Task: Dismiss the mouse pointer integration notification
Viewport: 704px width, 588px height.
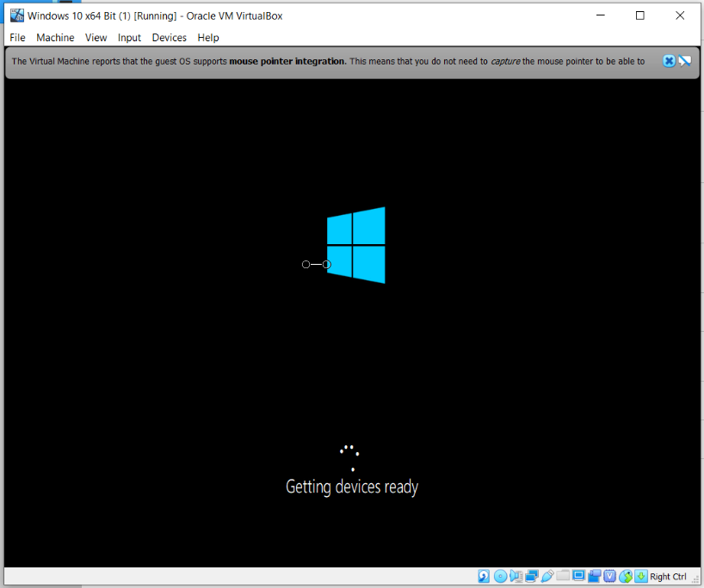Action: tap(669, 61)
